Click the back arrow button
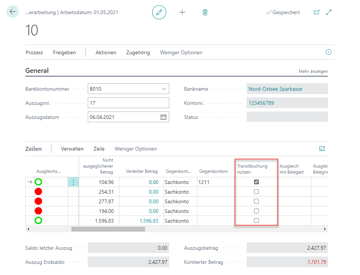The image size is (360, 275). [x=13, y=12]
